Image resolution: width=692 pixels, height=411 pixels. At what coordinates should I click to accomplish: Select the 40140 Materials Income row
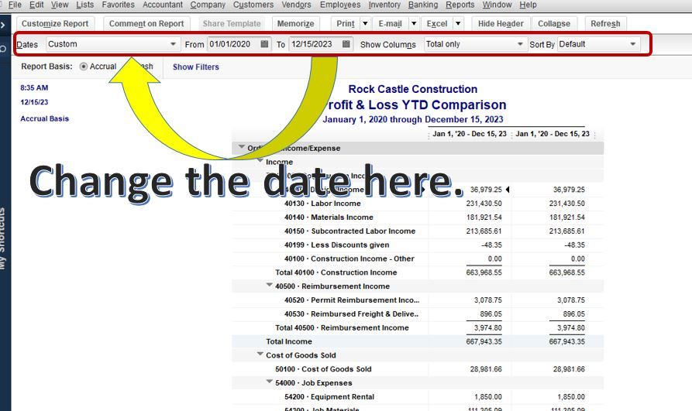[418, 217]
